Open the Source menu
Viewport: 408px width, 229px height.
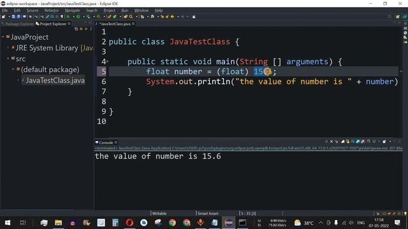(33, 10)
